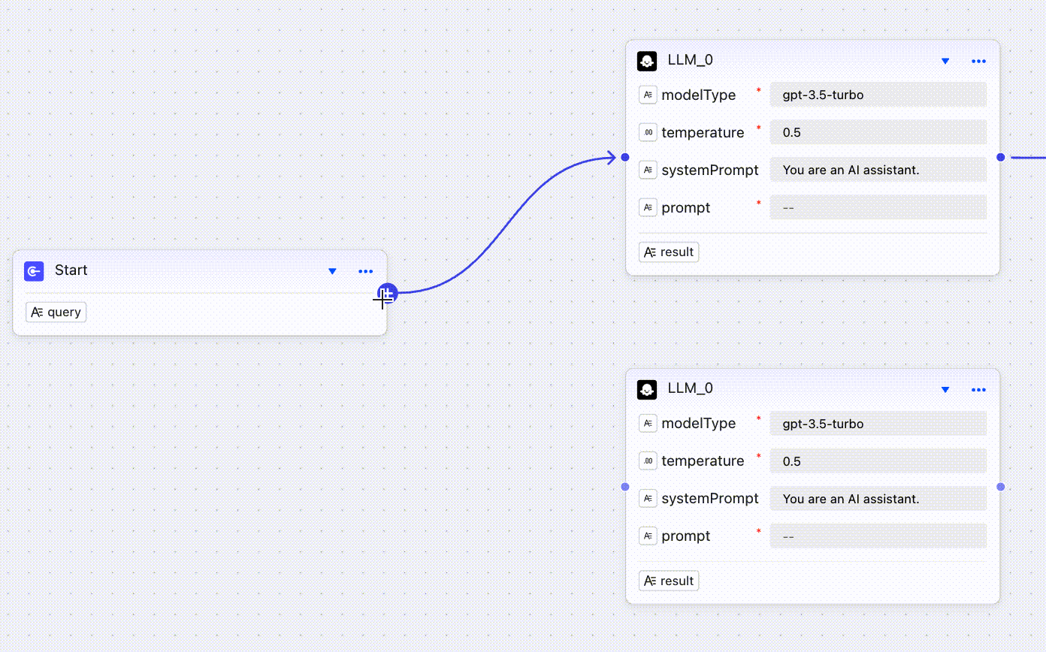This screenshot has width=1046, height=652.
Task: Click the temperature number-type icon in the connected LLM_0 node
Action: point(648,132)
